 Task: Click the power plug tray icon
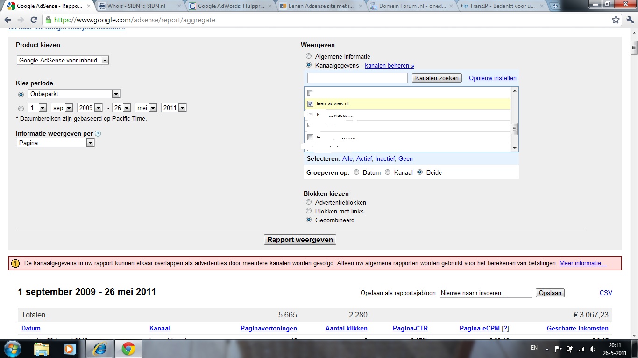point(569,349)
